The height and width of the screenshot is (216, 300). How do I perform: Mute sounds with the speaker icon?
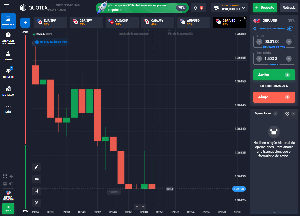(x=11, y=184)
